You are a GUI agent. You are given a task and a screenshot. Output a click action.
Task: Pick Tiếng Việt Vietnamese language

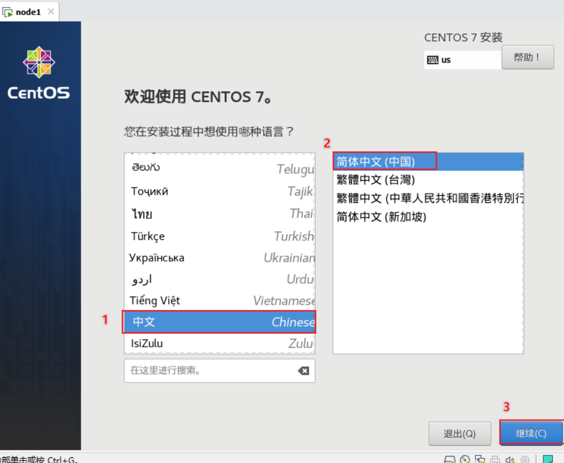(220, 301)
